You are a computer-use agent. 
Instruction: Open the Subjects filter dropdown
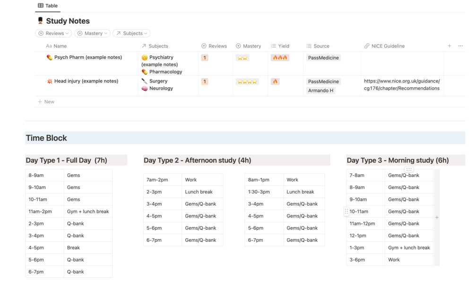131,33
